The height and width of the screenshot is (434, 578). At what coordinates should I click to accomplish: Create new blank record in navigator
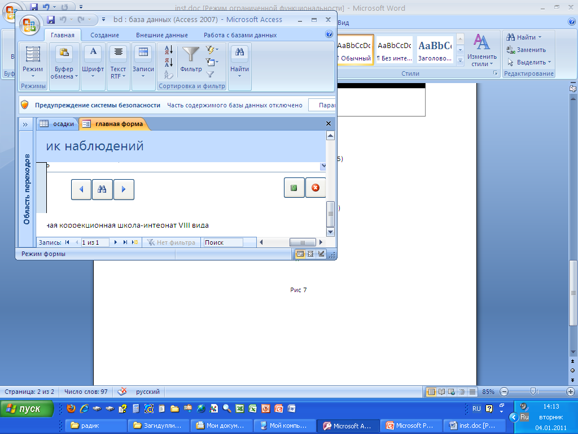point(135,242)
